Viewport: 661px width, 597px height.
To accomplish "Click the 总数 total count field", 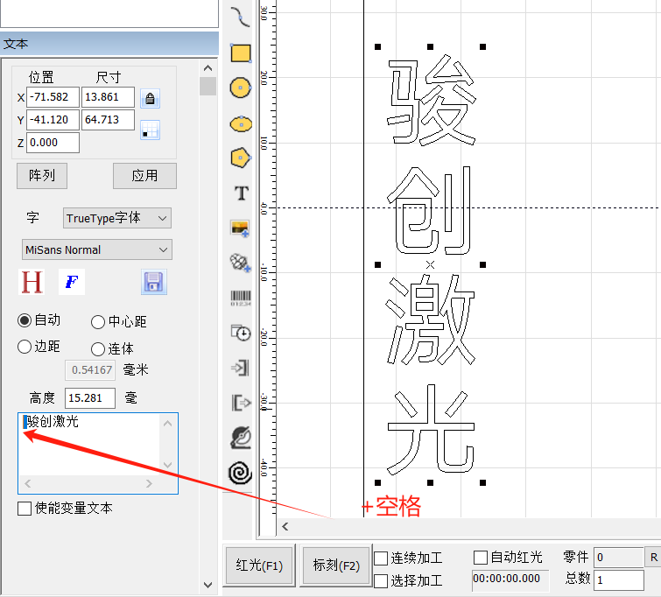I will [x=619, y=580].
